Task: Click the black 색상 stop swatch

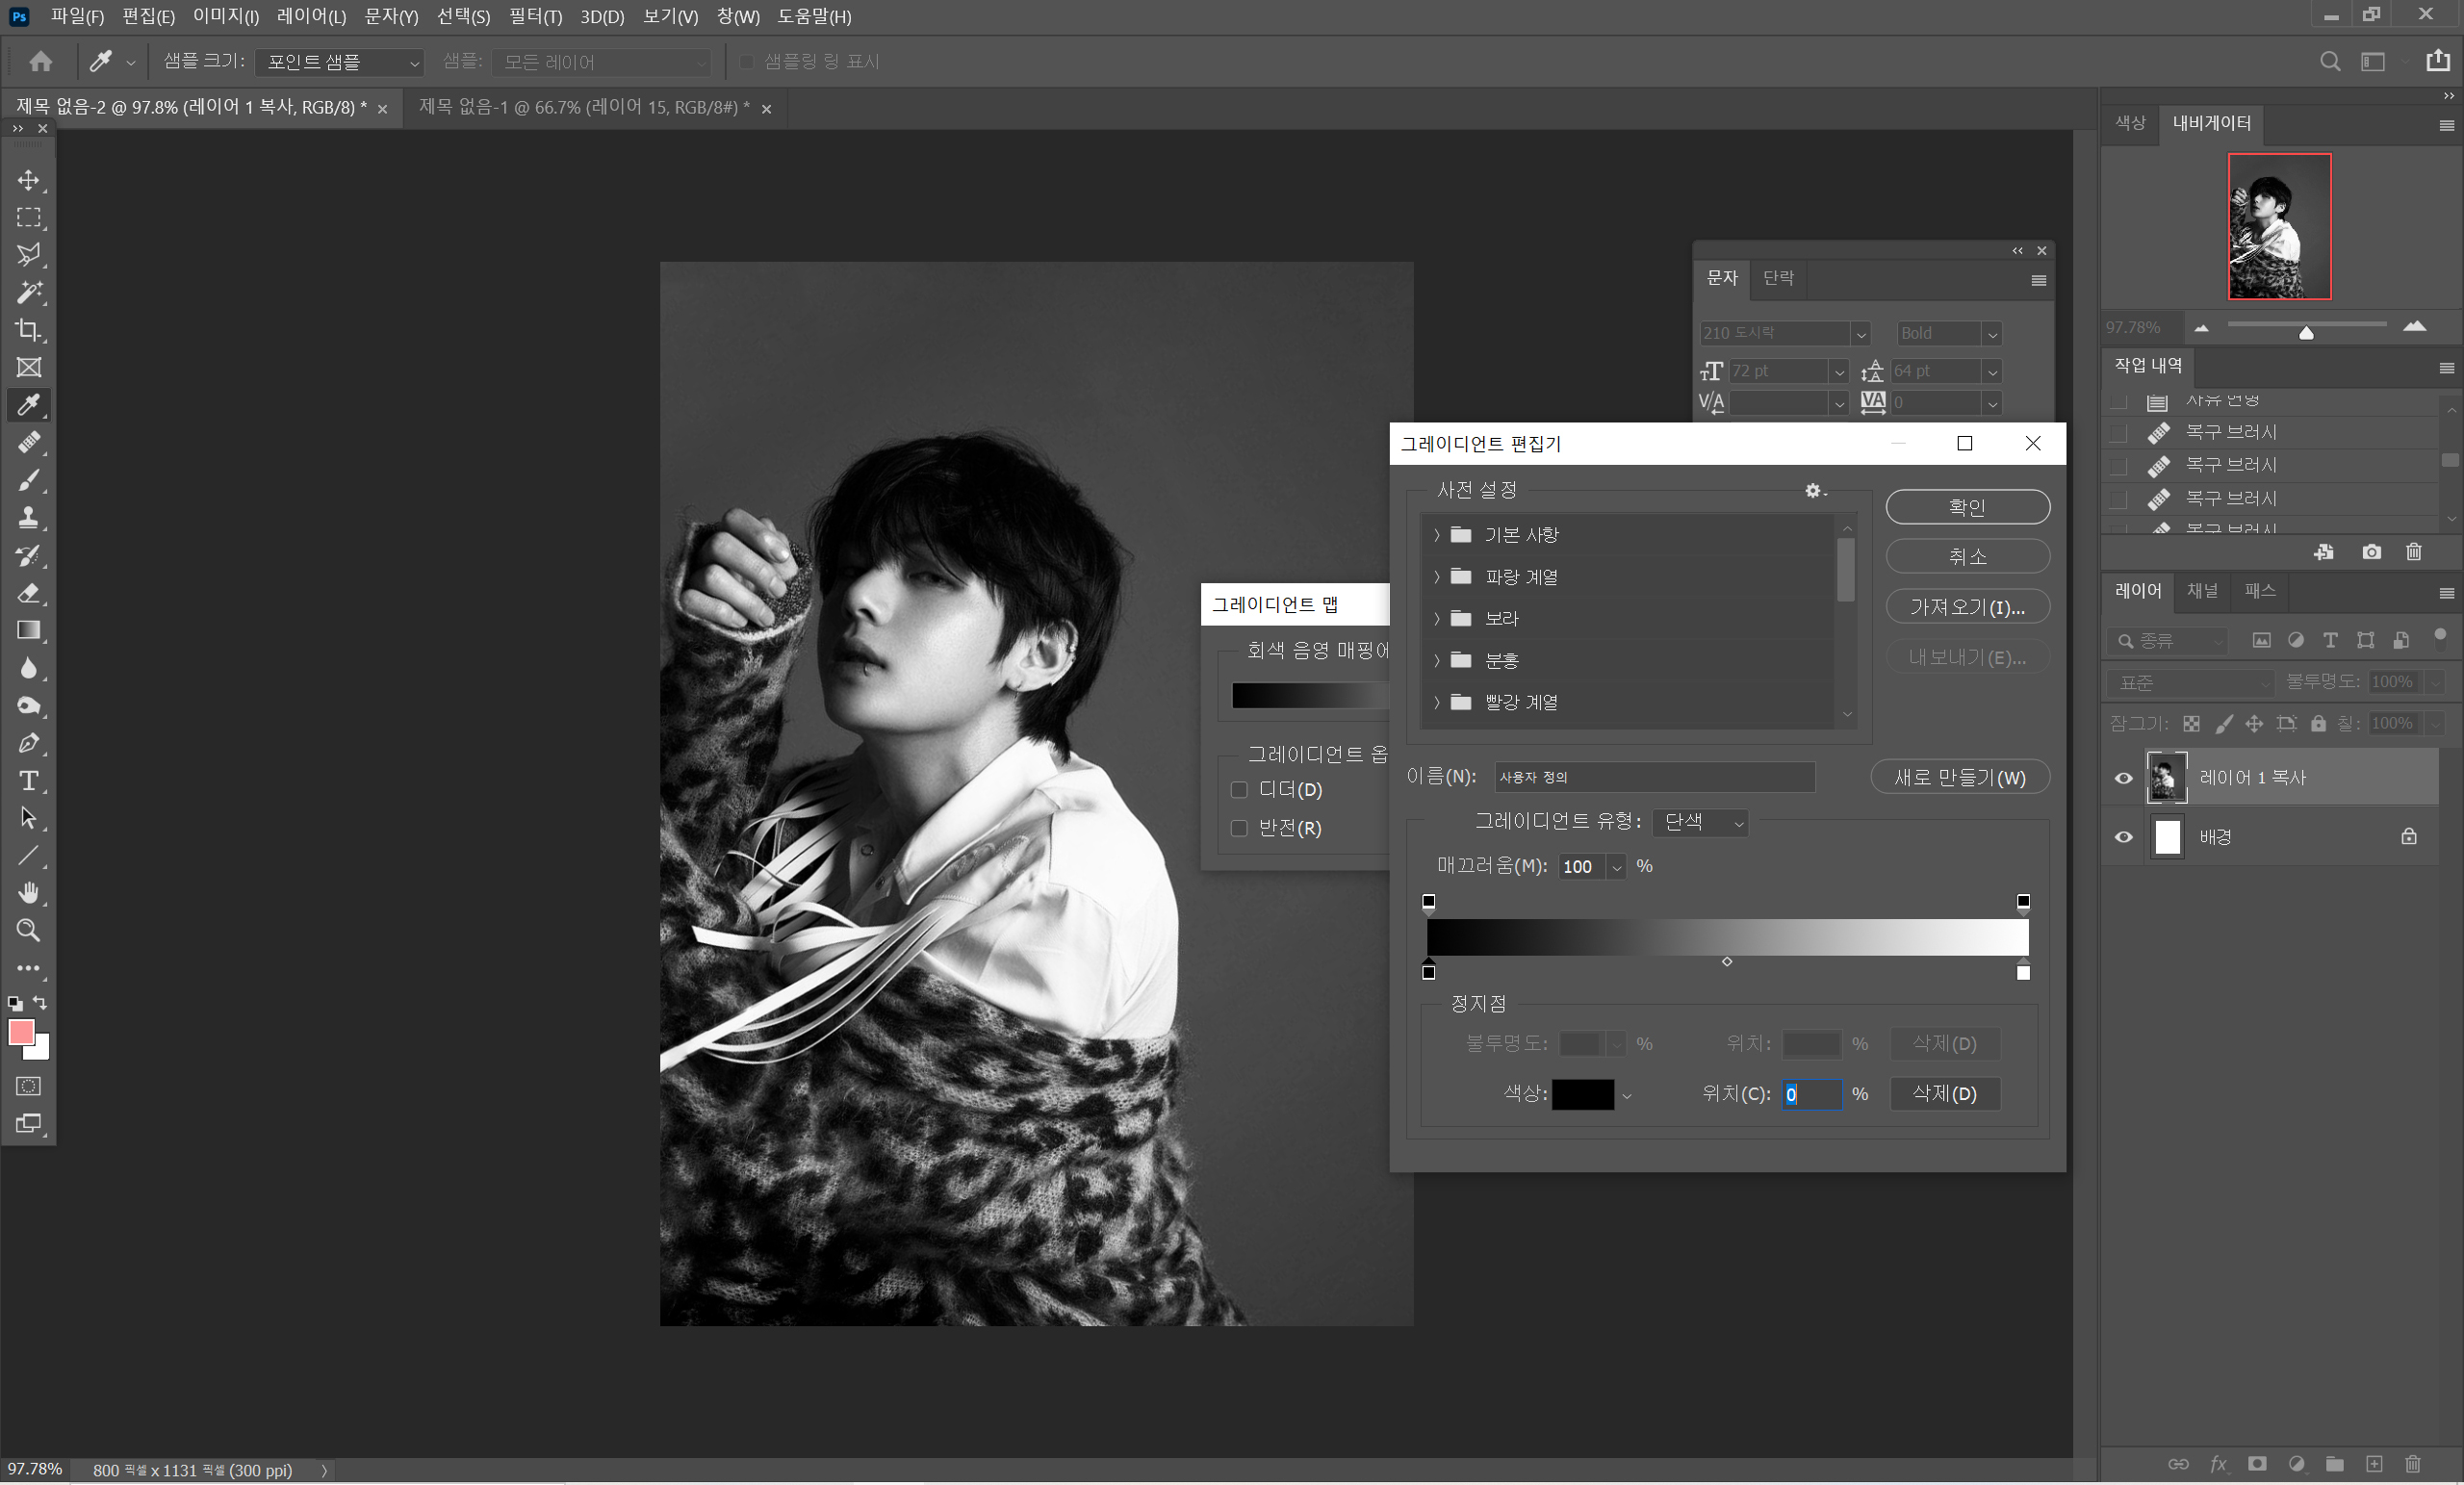Action: 1582,1094
